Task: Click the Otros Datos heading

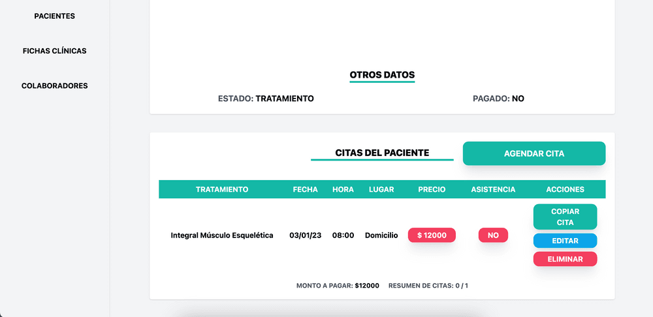Action: tap(382, 75)
